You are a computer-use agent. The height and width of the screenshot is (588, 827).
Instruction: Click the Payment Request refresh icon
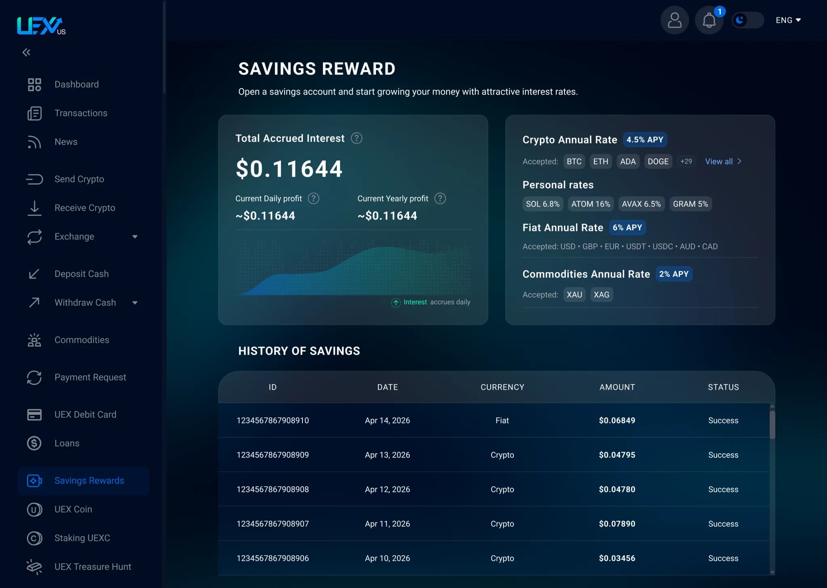point(34,377)
